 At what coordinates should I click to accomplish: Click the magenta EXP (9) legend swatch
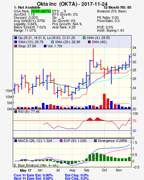tap(61, 141)
